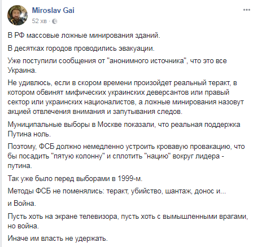Image resolution: width=253 pixels, height=247 pixels.
Task: Click the sentence mentioning выборами в 1999-м
Action: point(75,178)
